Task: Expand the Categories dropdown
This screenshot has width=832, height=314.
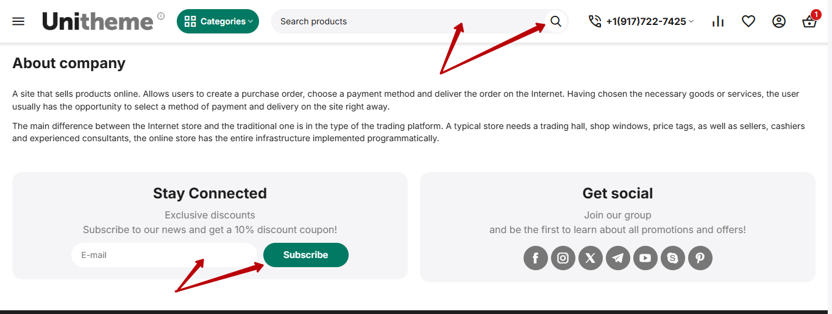Action: (x=218, y=21)
